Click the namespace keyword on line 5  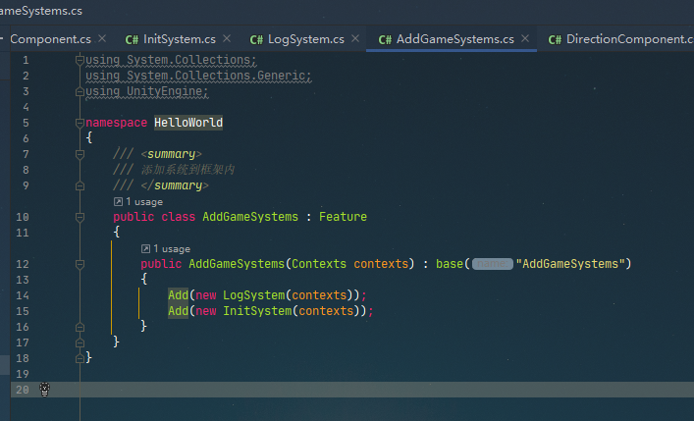pos(117,123)
